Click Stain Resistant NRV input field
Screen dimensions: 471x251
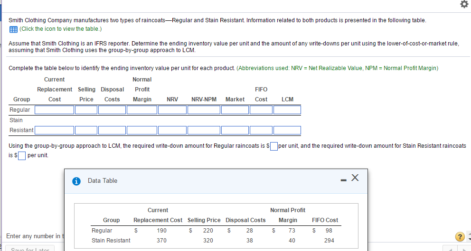pos(172,130)
